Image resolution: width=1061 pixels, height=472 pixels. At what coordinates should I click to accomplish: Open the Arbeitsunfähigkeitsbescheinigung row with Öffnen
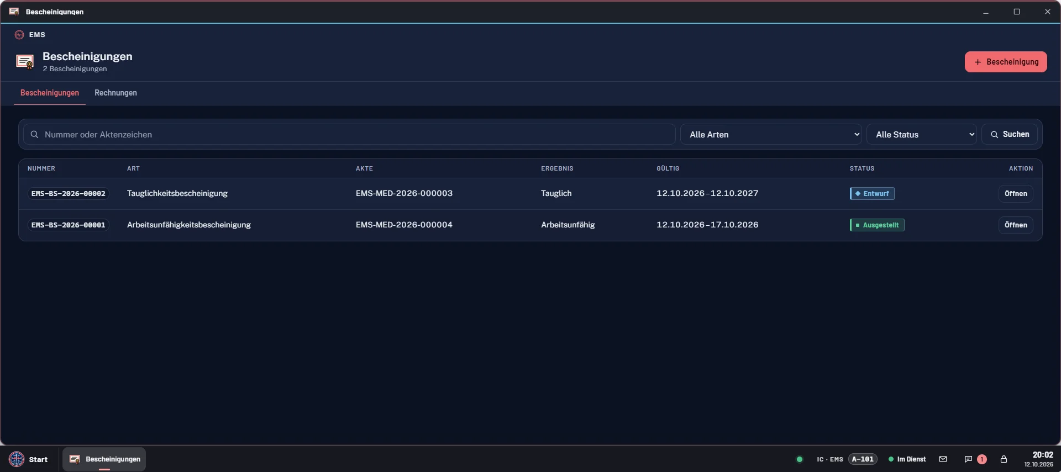click(1016, 225)
